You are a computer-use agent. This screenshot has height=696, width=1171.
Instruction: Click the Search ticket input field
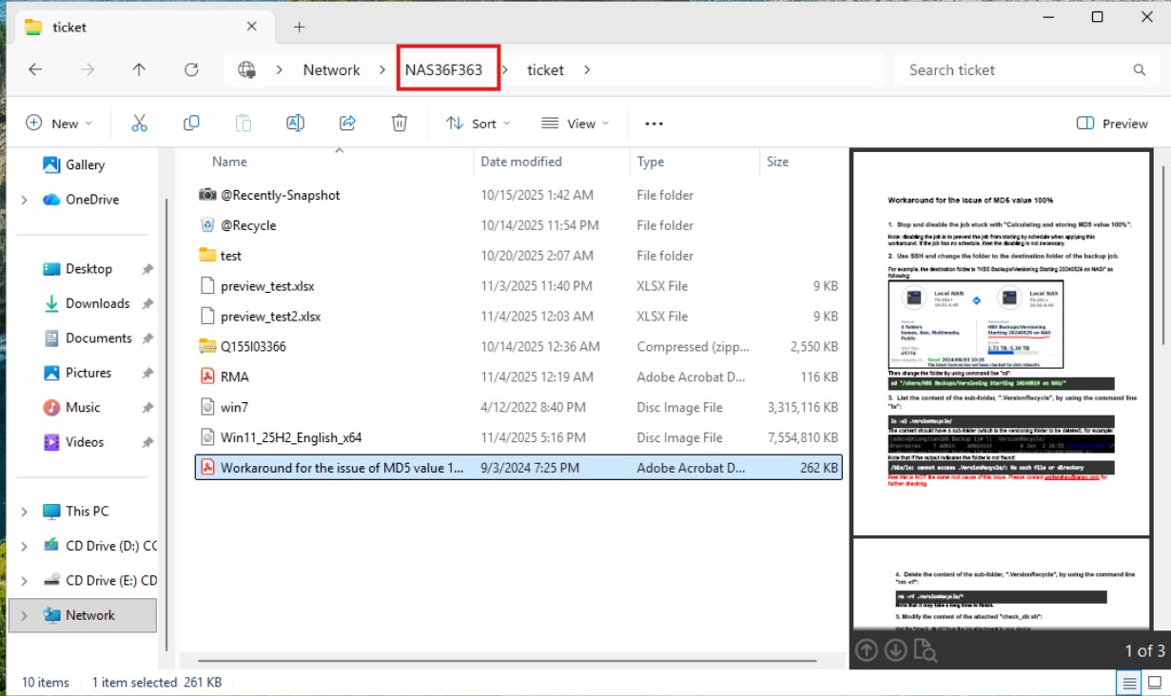tap(1013, 69)
